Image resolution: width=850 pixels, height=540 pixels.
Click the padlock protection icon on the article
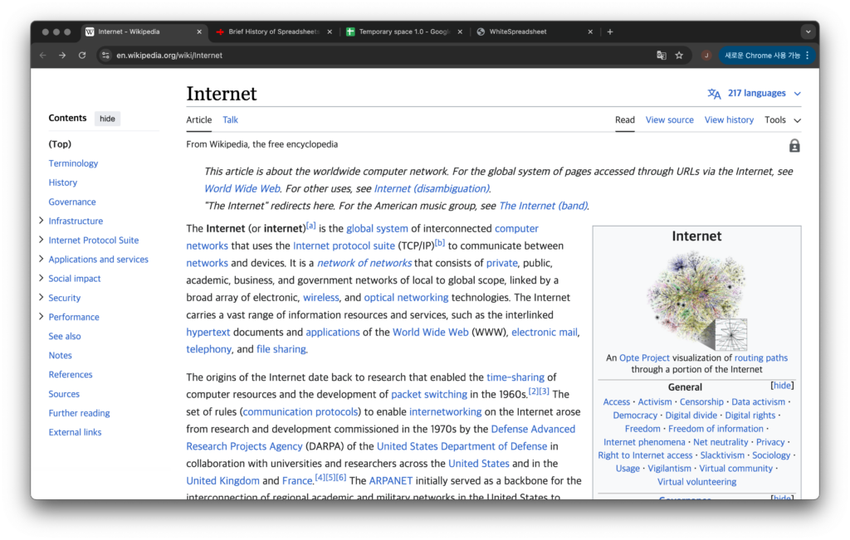coord(794,146)
